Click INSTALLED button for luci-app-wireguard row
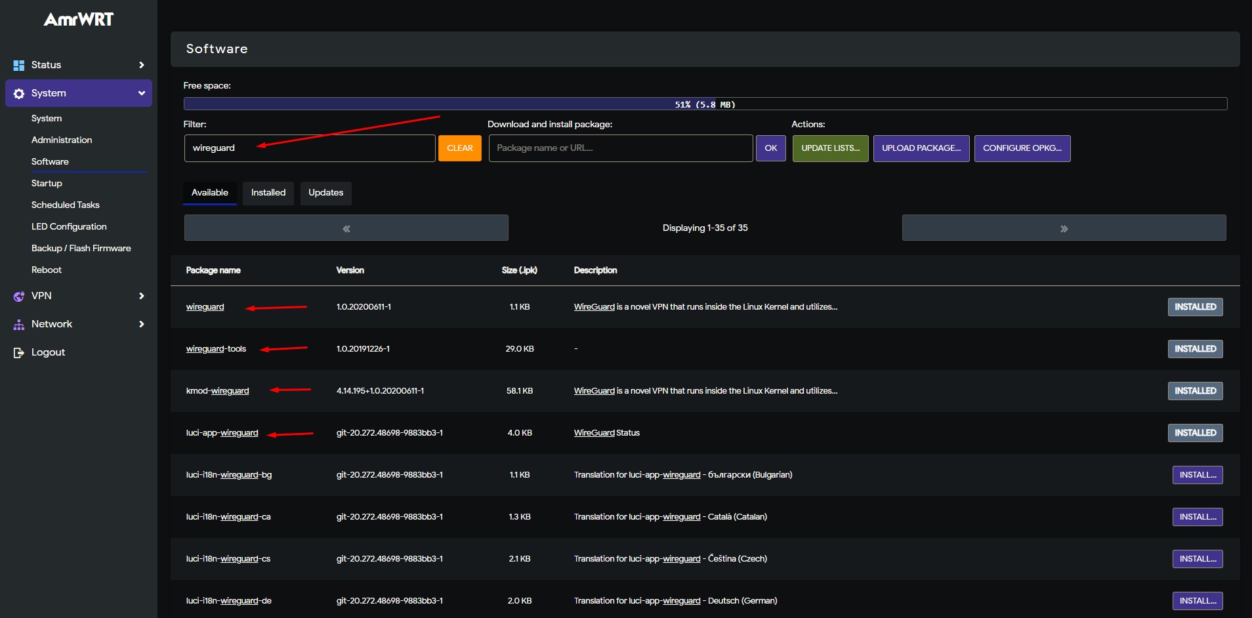 tap(1195, 433)
